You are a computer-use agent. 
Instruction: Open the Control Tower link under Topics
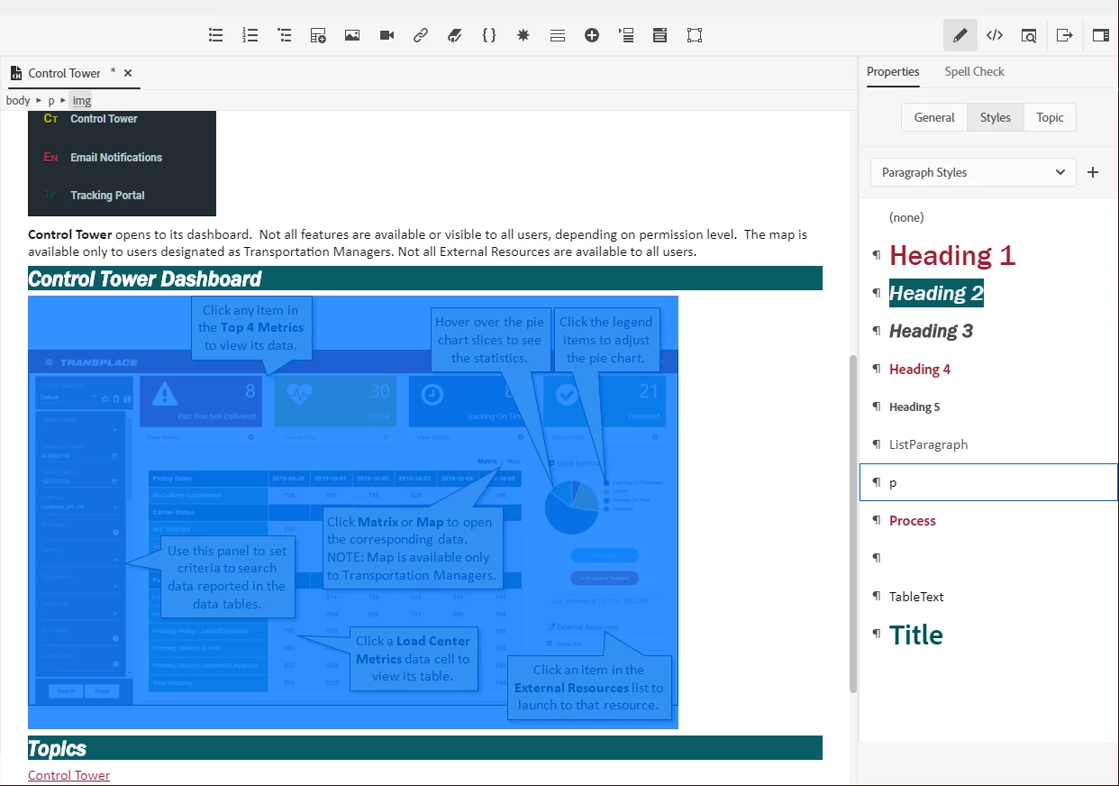tap(68, 775)
